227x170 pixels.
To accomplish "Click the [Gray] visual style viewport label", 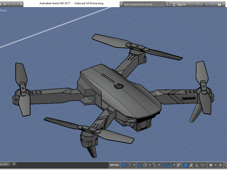I will point(3,10).
